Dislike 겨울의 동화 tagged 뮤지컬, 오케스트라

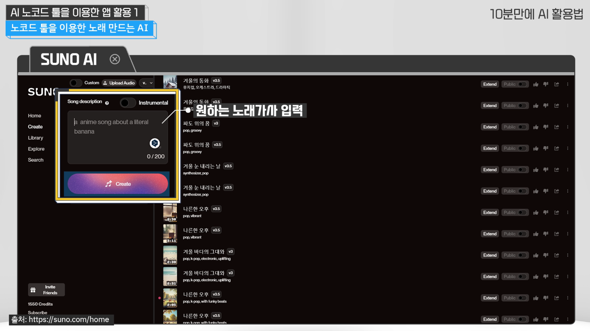coord(546,84)
